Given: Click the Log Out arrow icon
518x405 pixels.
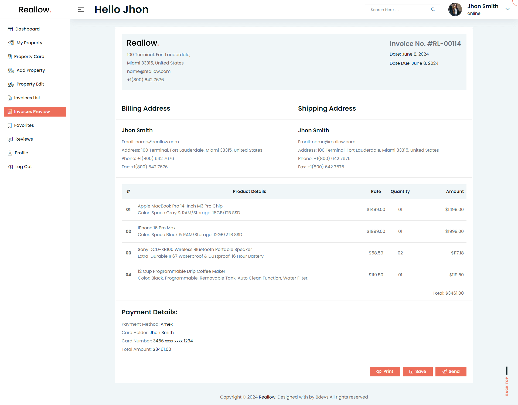Looking at the screenshot, I should [x=10, y=167].
